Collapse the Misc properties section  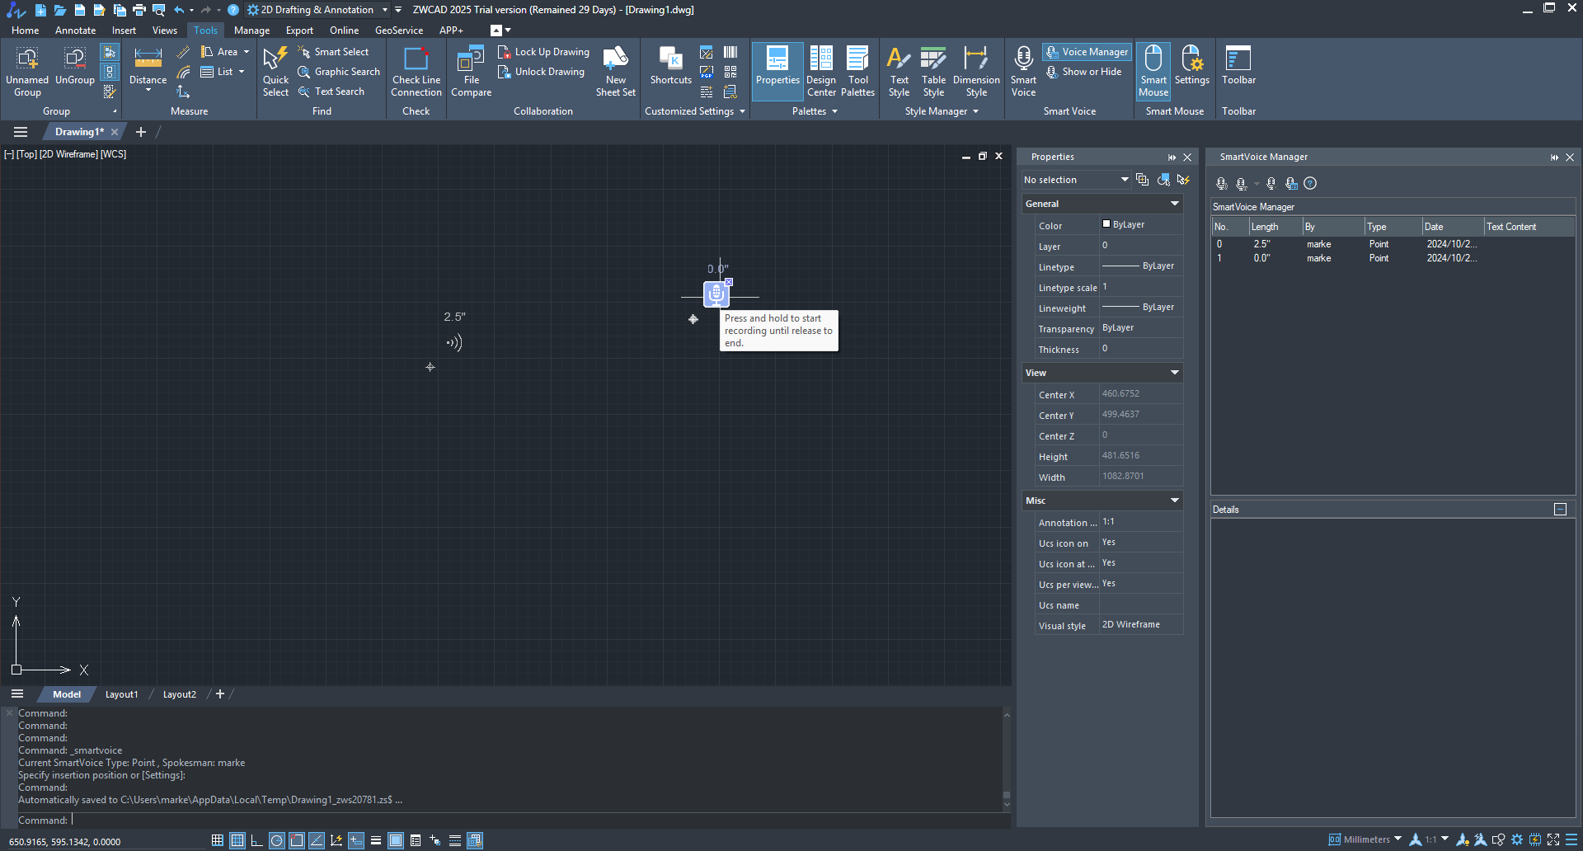point(1175,501)
